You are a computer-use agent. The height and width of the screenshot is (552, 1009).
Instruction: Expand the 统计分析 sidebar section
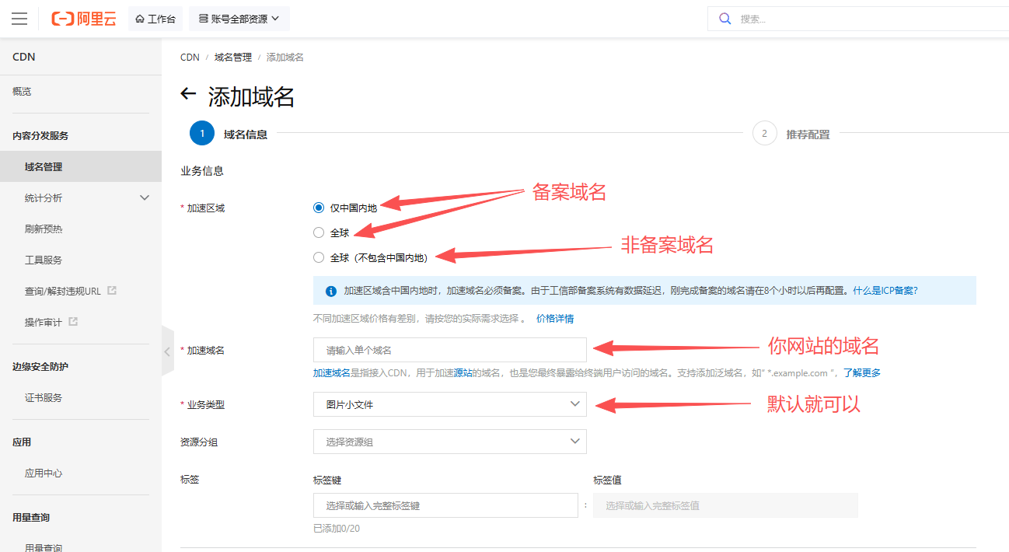tap(145, 197)
